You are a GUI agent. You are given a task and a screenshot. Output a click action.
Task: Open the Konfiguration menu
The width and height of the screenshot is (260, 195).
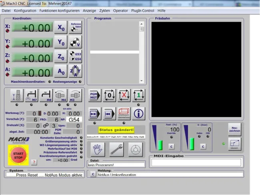tap(25, 11)
